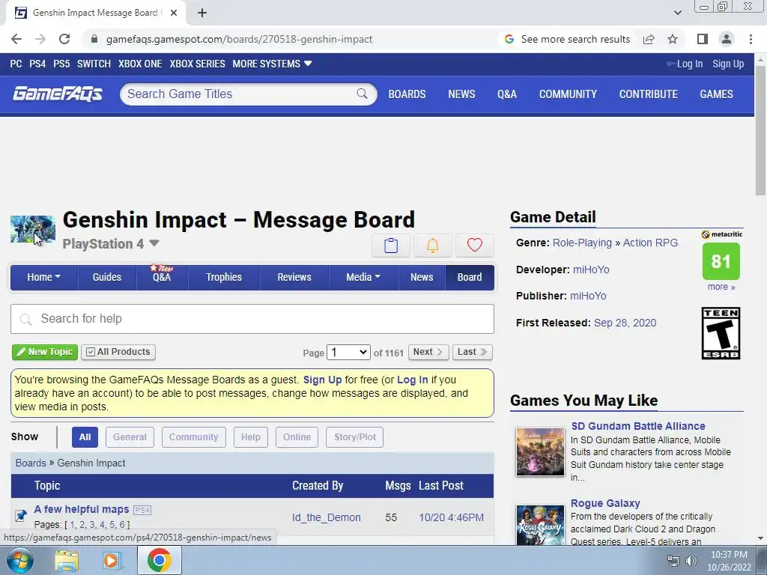Click the Log In link in header
Viewport: 767px width, 575px height.
689,64
